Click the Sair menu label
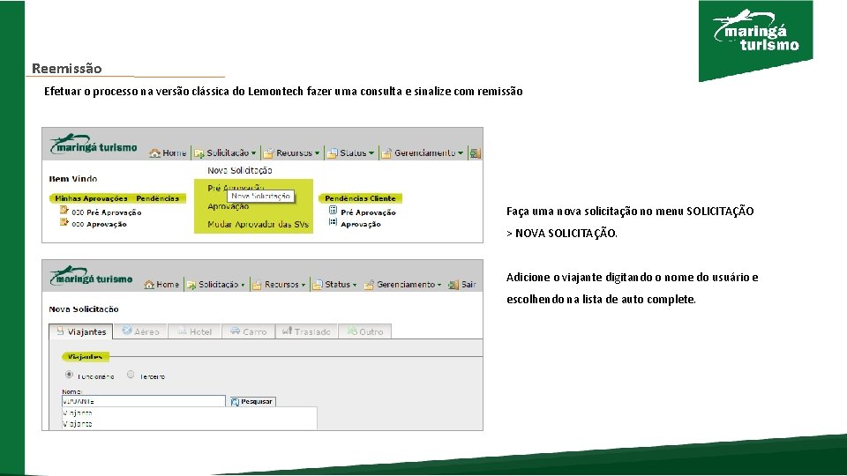The width and height of the screenshot is (847, 476). [468, 285]
